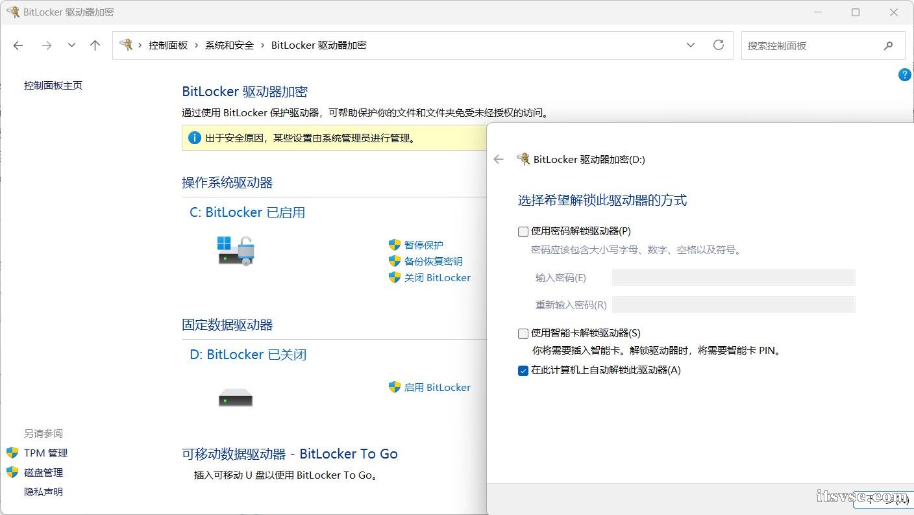Click the D: fixed data drive icon

click(x=236, y=397)
